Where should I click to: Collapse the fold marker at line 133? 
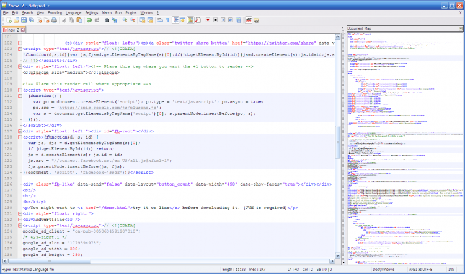click(20, 225)
